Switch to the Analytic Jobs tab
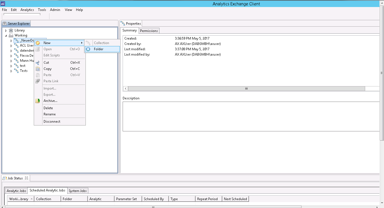 click(x=16, y=191)
